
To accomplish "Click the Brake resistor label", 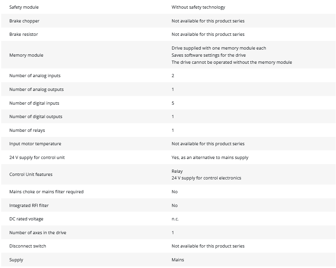I will [x=24, y=34].
